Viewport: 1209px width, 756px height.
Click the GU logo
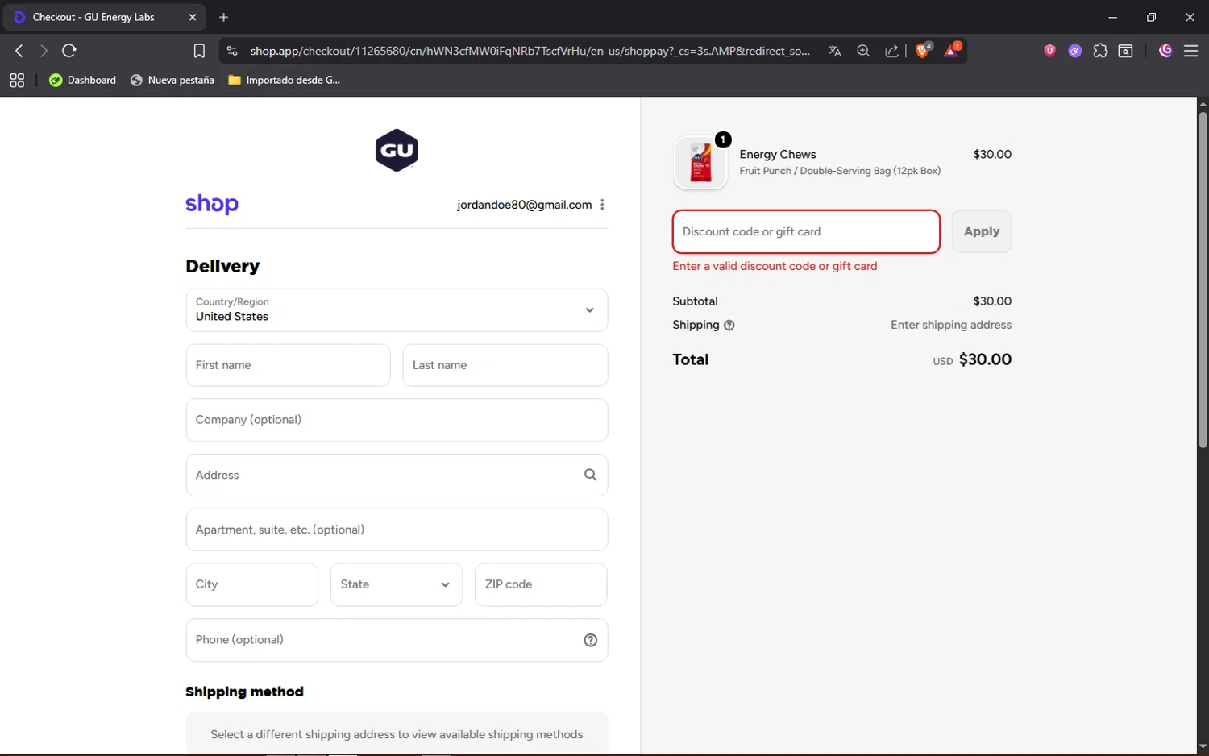click(x=397, y=150)
